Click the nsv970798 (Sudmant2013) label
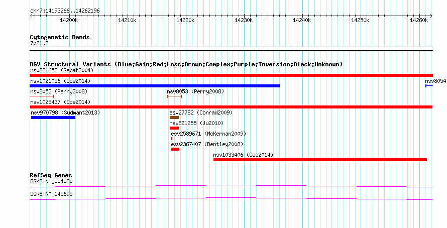447x228 pixels. pyautogui.click(x=66, y=112)
